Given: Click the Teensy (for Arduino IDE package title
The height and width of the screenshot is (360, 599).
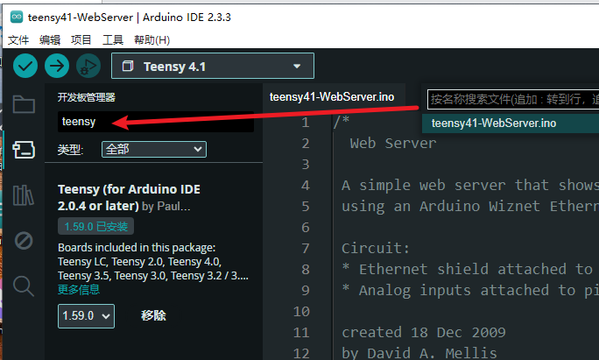Looking at the screenshot, I should 129,198.
